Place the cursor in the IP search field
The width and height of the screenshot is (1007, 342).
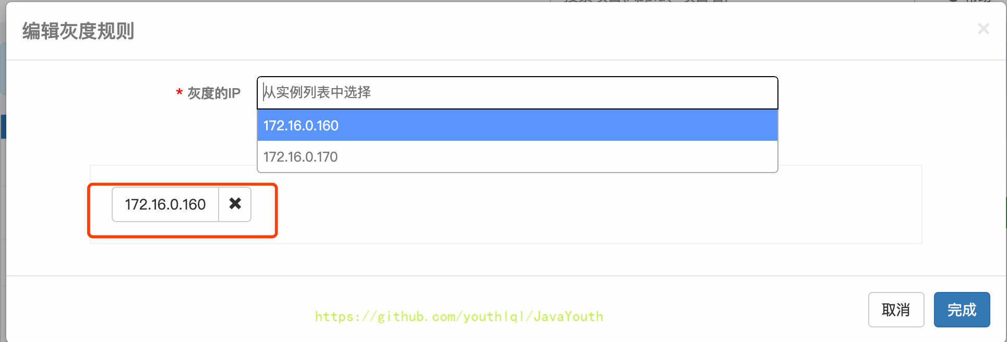click(x=517, y=93)
